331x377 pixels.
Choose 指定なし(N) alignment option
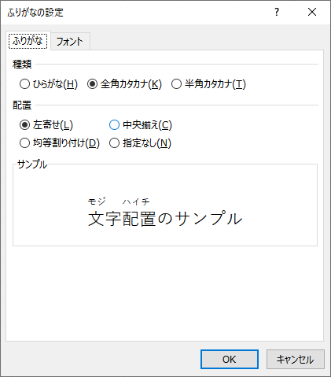[140, 143]
